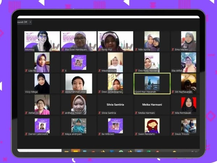Select Eka Atifah's profile photo
217x163 pixels.
(x=189, y=62)
